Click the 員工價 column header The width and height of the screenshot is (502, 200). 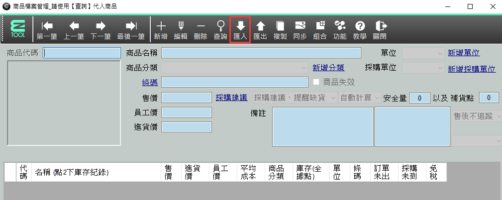click(x=223, y=172)
